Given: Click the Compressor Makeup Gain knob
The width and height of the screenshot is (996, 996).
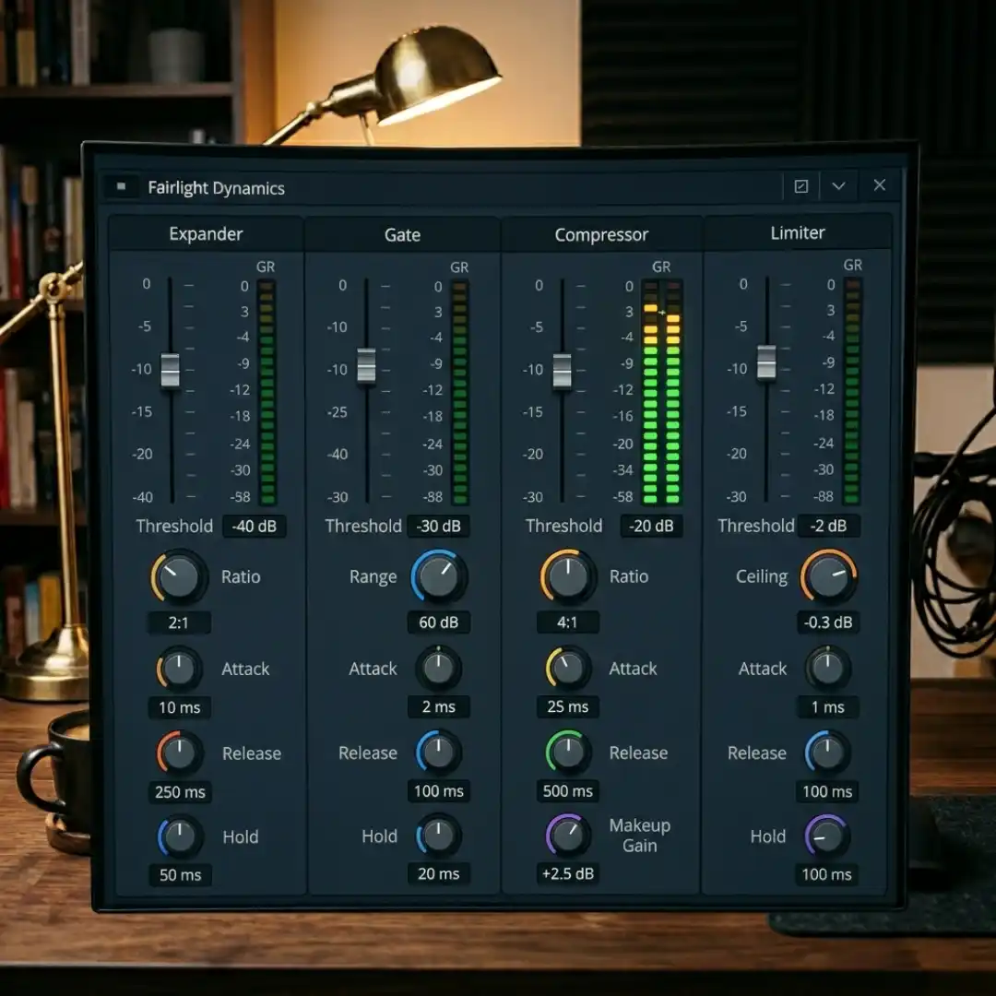Looking at the screenshot, I should pyautogui.click(x=568, y=836).
